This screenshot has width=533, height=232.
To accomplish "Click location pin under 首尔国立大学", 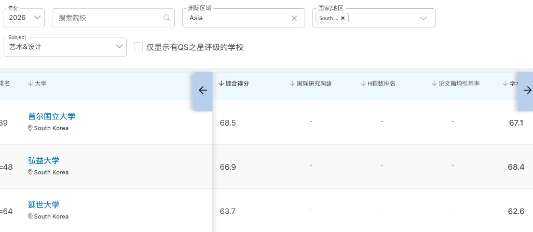I will coord(31,128).
